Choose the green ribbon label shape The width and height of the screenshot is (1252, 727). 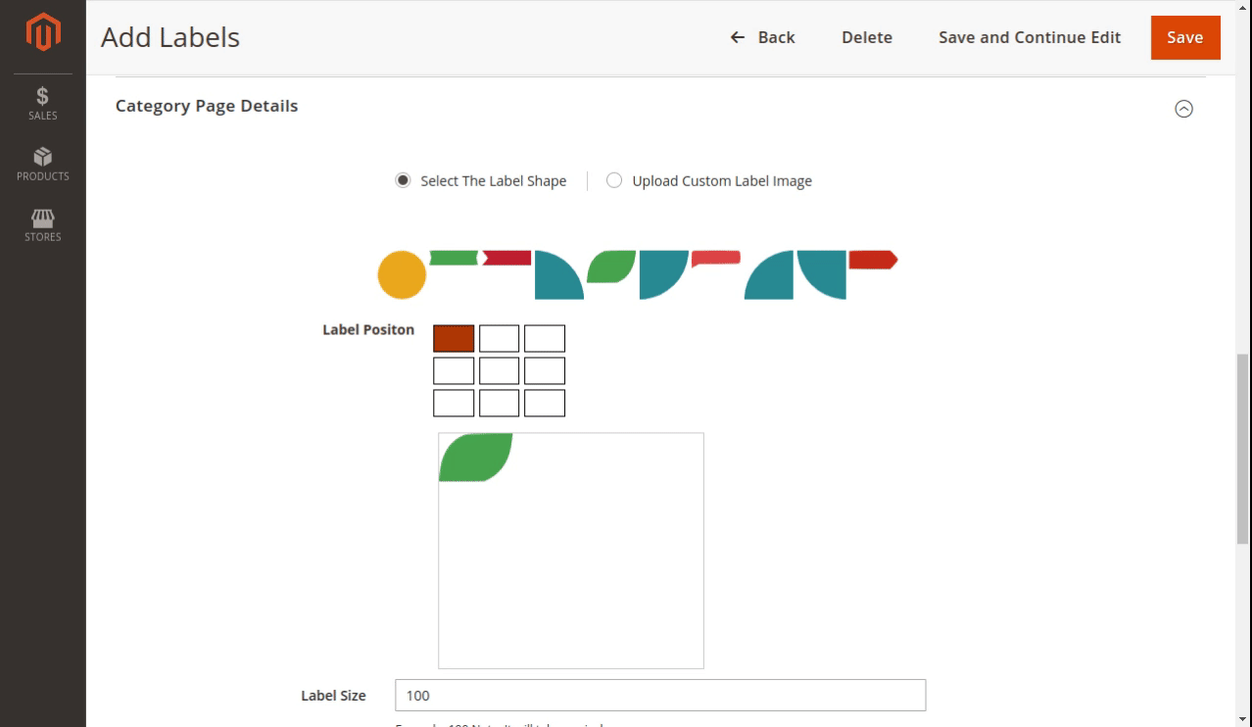pos(454,258)
